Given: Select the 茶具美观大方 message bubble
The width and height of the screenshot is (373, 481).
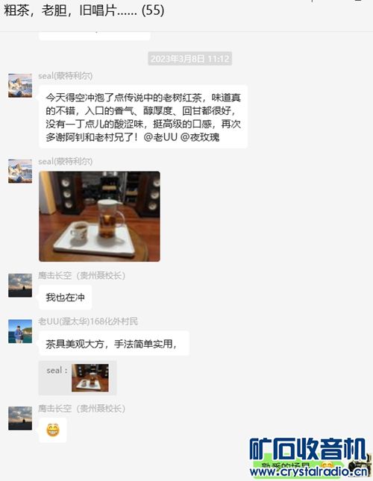Looking at the screenshot, I should [x=114, y=344].
